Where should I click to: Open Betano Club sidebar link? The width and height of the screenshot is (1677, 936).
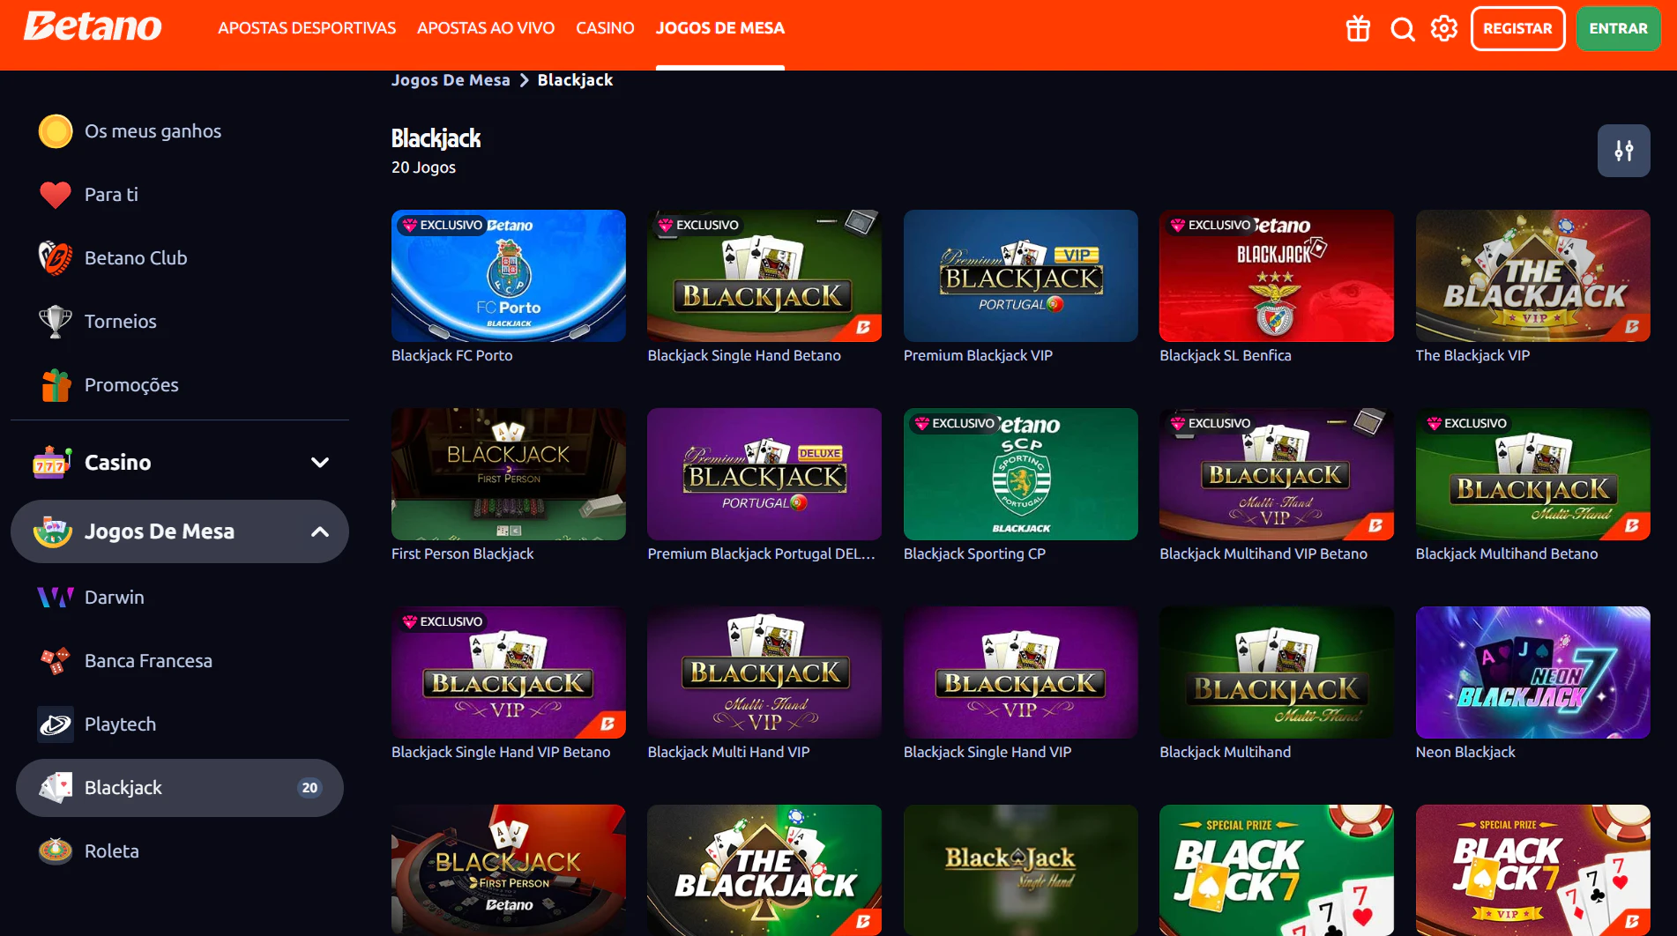136,258
